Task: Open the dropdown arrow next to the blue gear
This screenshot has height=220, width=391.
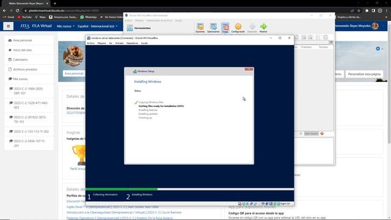Action: click(x=382, y=49)
